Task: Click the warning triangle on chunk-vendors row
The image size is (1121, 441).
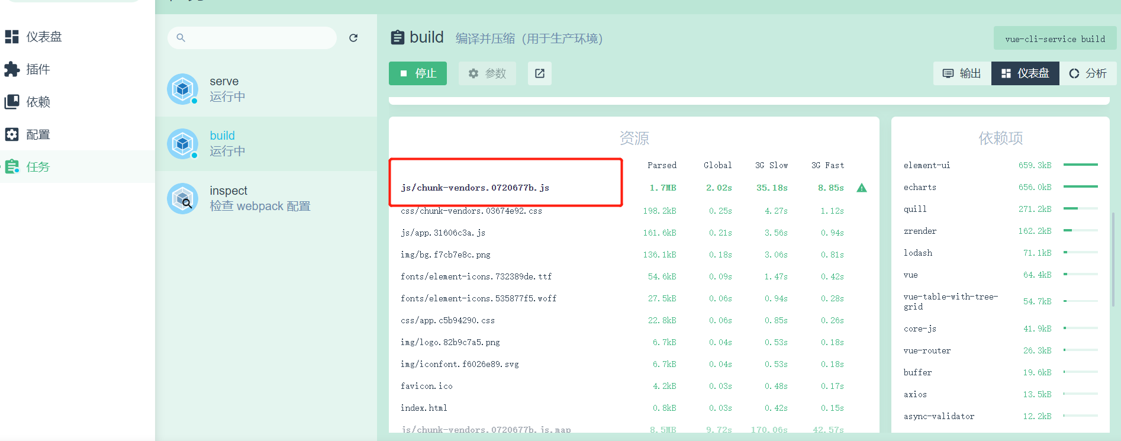Action: [x=862, y=188]
